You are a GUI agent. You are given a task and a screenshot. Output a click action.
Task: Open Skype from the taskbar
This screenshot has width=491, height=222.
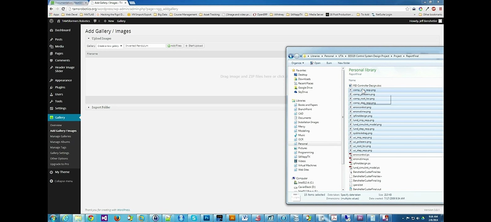tap(194, 218)
